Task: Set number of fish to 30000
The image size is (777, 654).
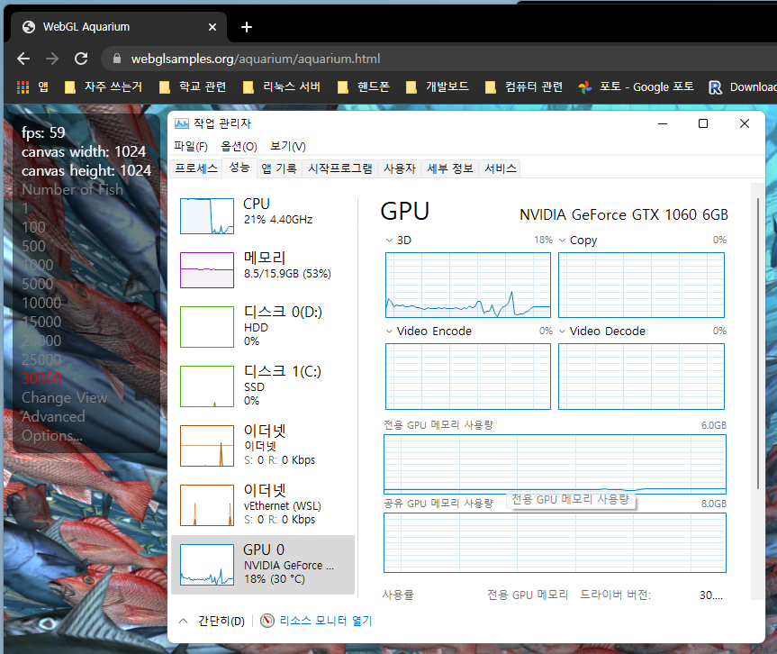Action: 41,378
